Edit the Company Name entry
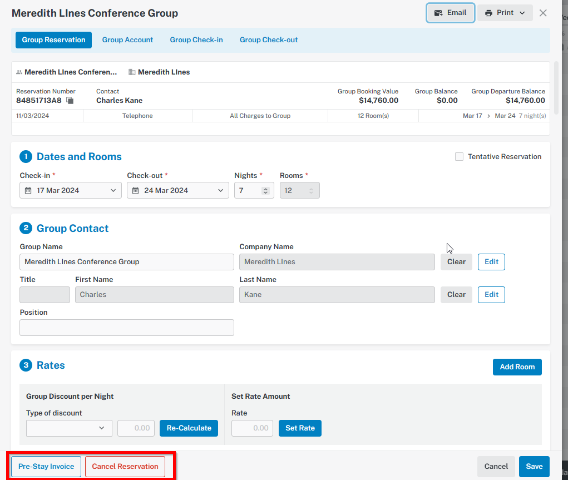Image resolution: width=568 pixels, height=480 pixels. pyautogui.click(x=491, y=262)
